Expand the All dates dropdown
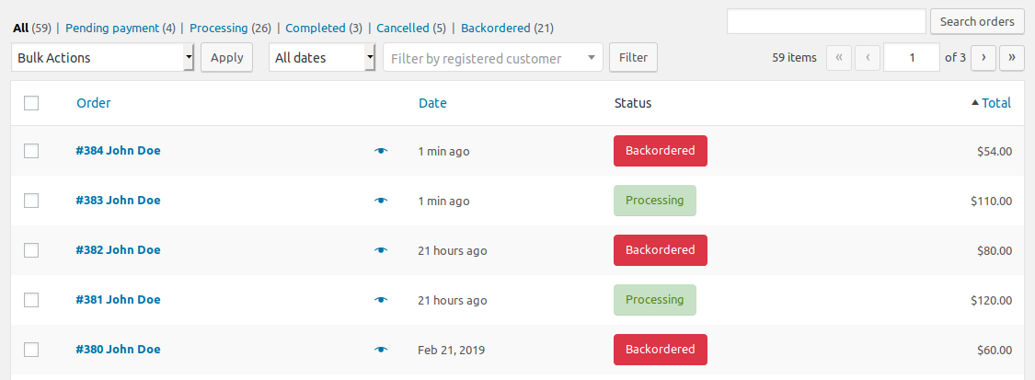1035x380 pixels. coord(322,58)
